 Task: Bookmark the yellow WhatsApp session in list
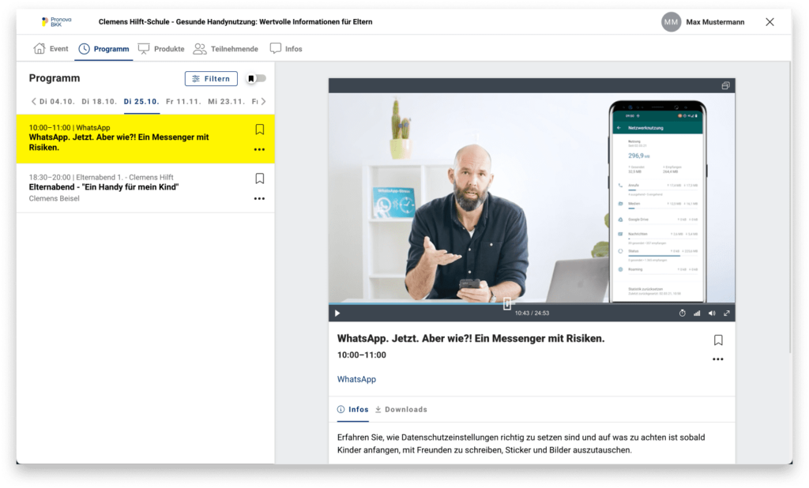259,130
